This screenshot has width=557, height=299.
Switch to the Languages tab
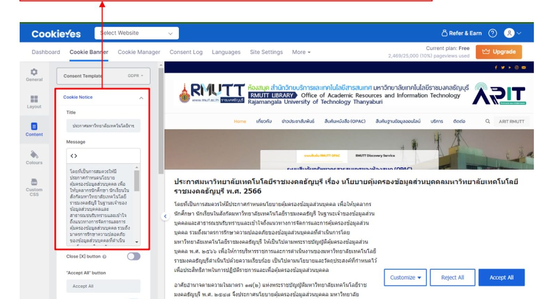point(226,52)
